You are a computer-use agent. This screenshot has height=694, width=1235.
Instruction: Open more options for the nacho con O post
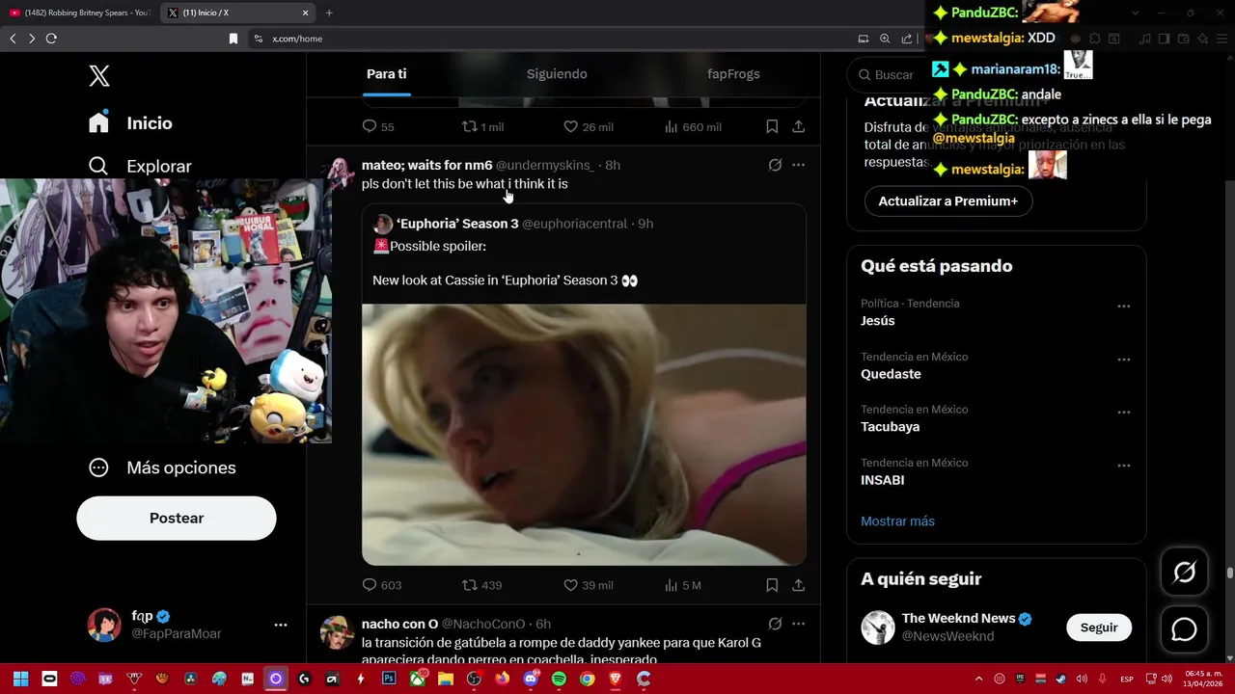click(798, 624)
